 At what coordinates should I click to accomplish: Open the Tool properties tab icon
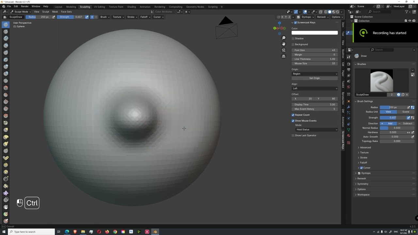(349, 57)
